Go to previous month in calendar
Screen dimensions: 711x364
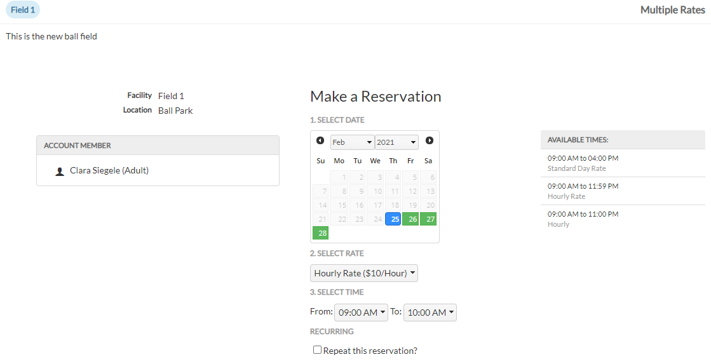320,140
